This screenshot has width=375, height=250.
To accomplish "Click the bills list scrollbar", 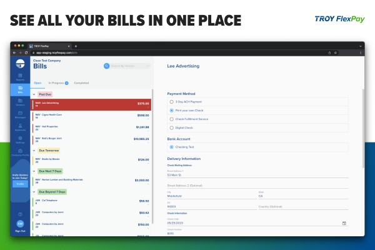I will pos(152,157).
